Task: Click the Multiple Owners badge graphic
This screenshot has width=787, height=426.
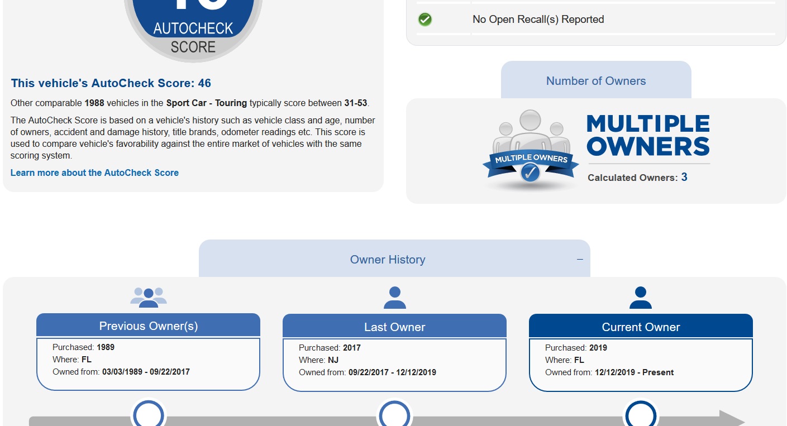Action: pyautogui.click(x=531, y=150)
